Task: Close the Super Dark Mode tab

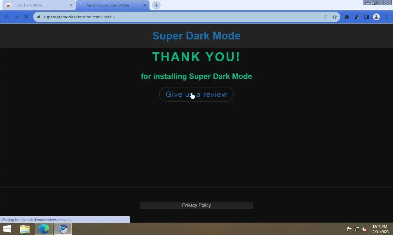Action: click(71, 5)
